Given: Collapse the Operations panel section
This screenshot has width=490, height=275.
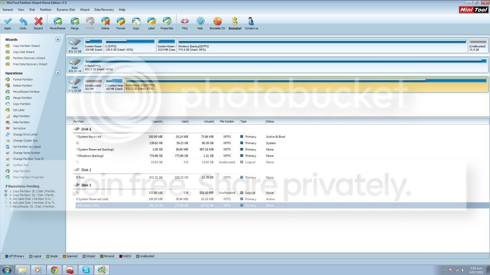Looking at the screenshot, I should coord(57,73).
